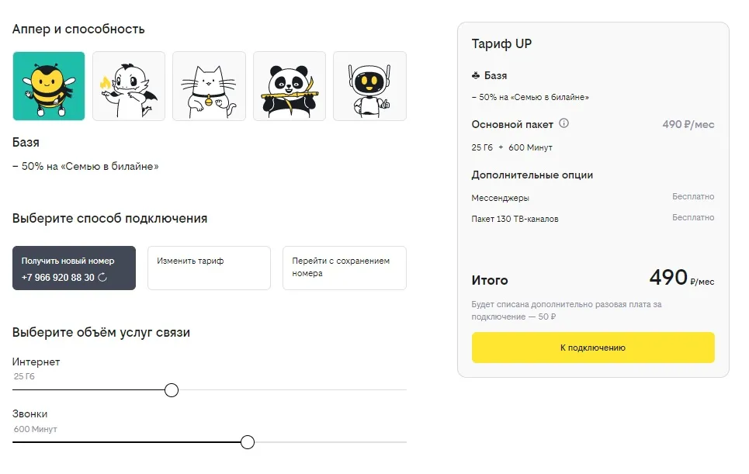Click the club icon beside Базя in summary
The width and height of the screenshot is (749, 474).
pyautogui.click(x=476, y=75)
